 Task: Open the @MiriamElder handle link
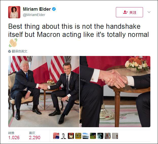click(34, 15)
